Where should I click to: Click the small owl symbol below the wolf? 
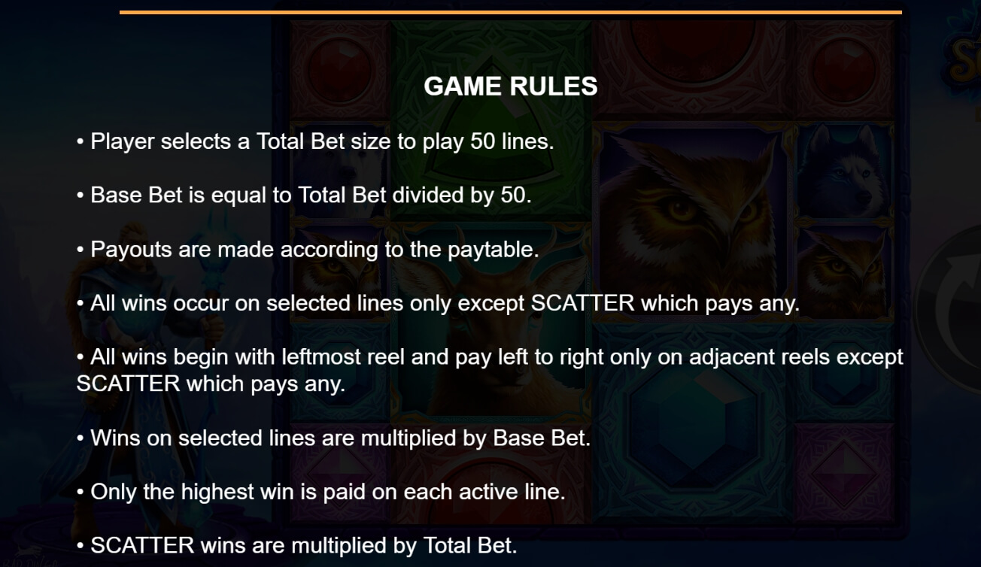[x=843, y=272]
